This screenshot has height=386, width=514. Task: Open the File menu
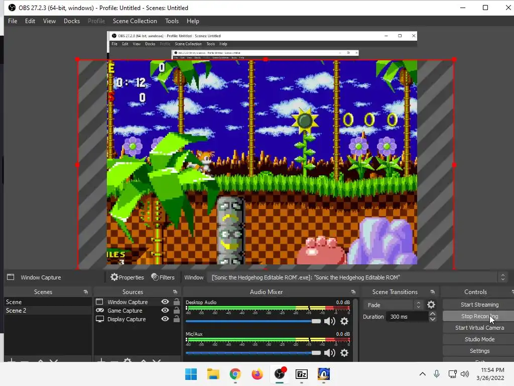point(13,21)
